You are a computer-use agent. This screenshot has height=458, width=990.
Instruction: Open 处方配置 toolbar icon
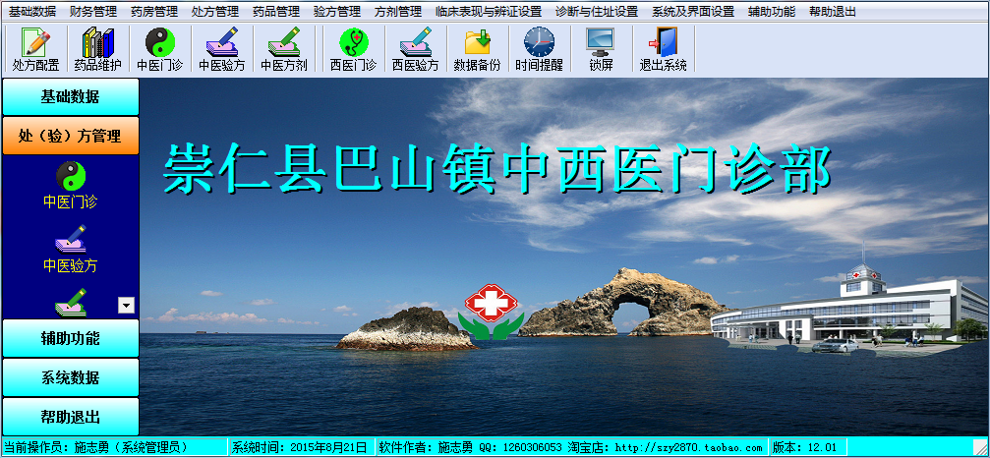point(36,49)
